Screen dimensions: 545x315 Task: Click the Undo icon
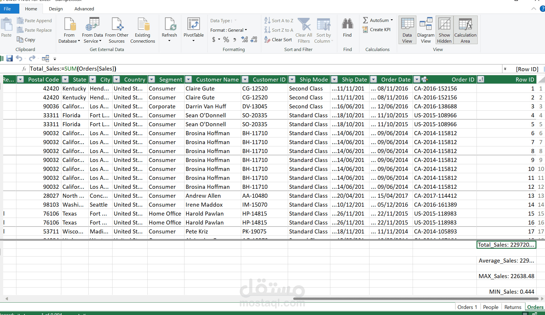[x=19, y=59]
